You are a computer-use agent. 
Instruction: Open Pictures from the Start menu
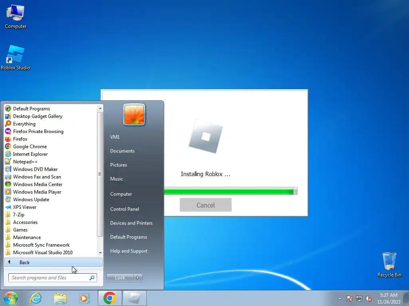click(x=119, y=165)
